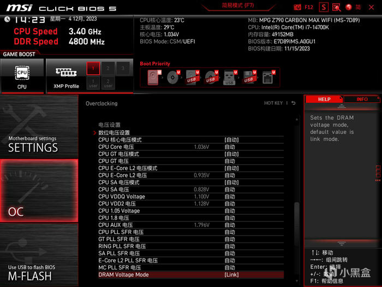Viewport: 382px width, 287px height.
Task: Select the SA PLL SFR 电压 row
Action: [x=191, y=253]
